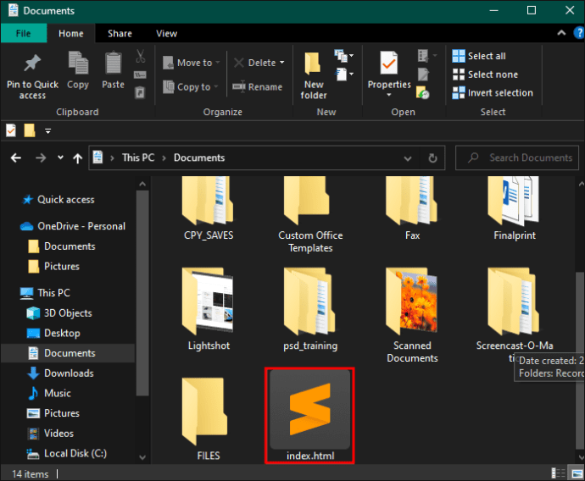Go up one folder level
Viewport: 585px width, 481px height.
click(78, 158)
